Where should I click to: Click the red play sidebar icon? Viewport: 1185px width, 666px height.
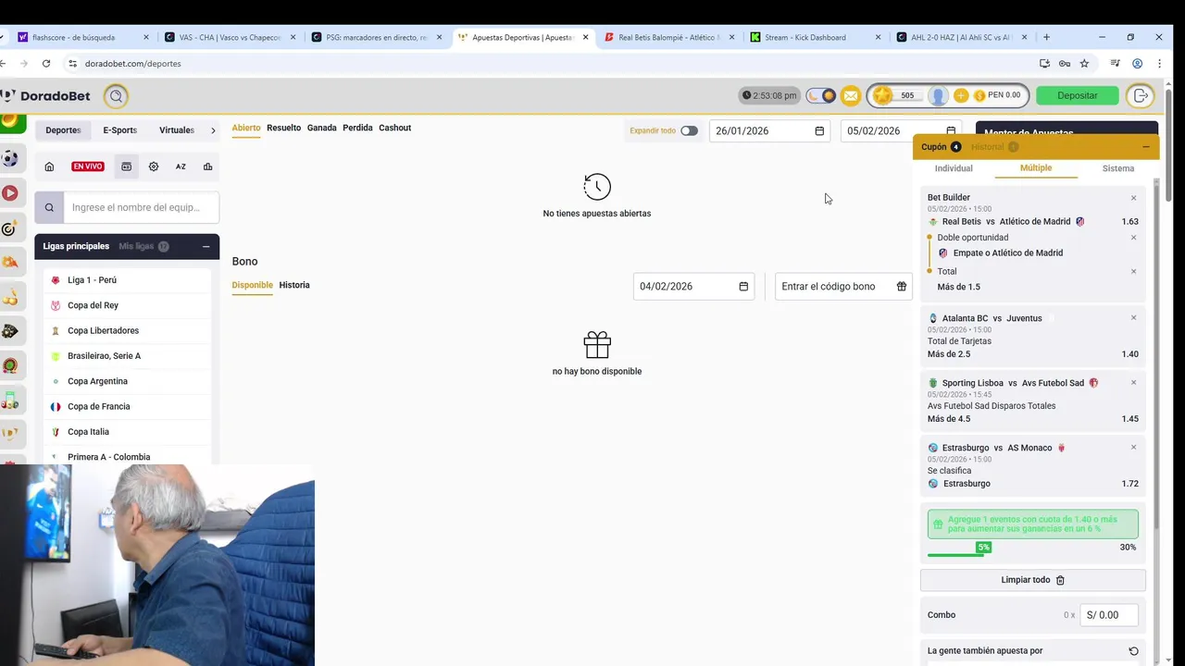pyautogui.click(x=10, y=193)
